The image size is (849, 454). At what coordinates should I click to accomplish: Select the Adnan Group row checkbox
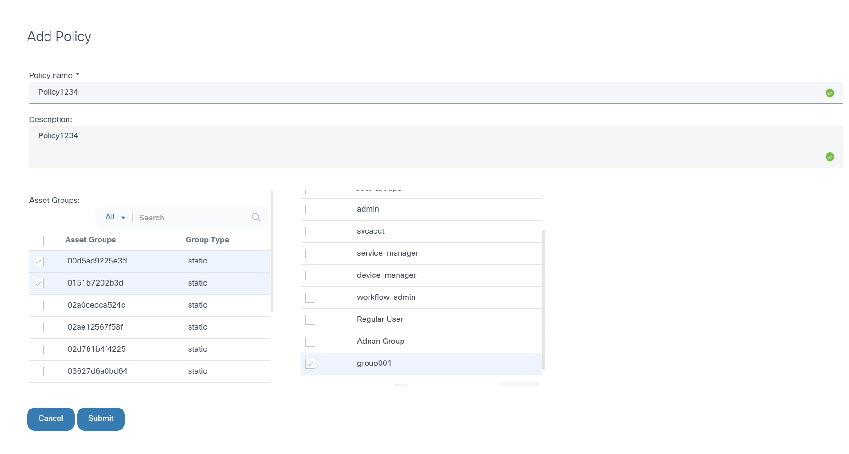(x=310, y=342)
